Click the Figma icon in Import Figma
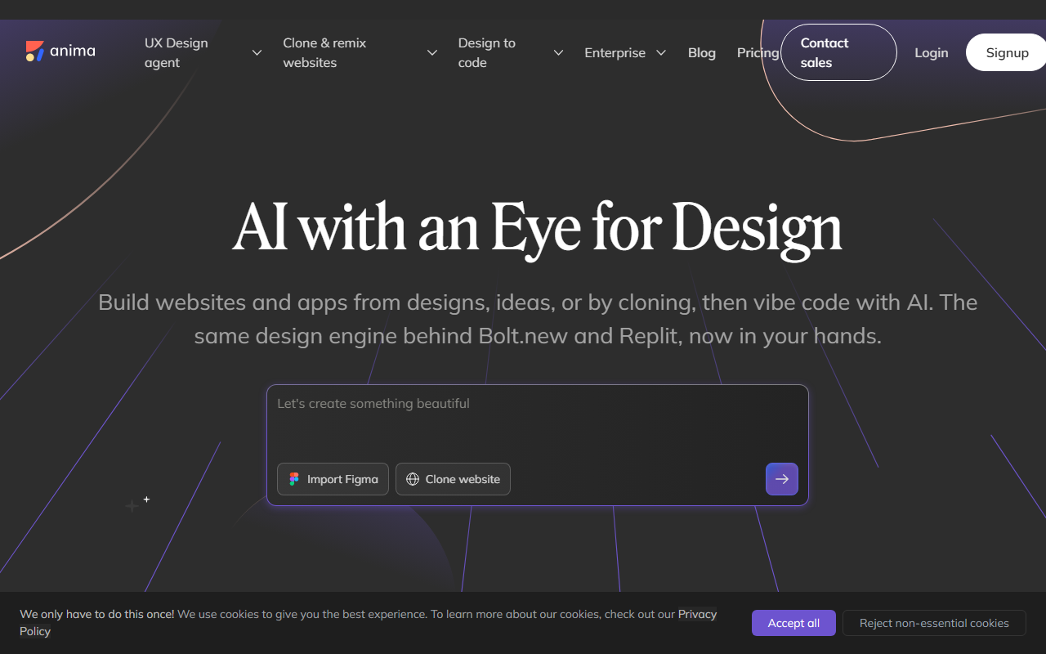1046x654 pixels. pos(294,479)
